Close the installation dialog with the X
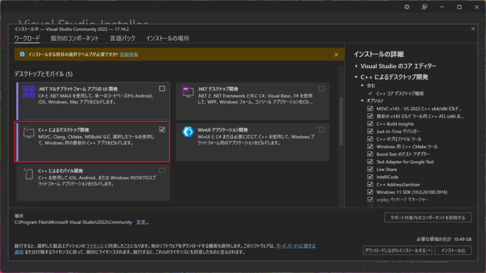This screenshot has height=273, width=486. pos(473,29)
